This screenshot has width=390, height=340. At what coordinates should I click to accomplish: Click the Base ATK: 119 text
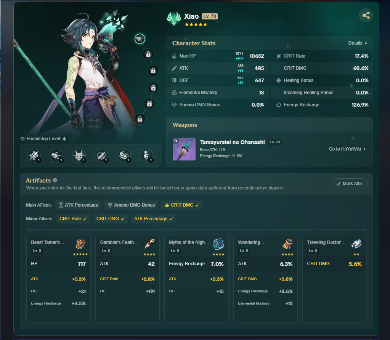click(x=212, y=149)
